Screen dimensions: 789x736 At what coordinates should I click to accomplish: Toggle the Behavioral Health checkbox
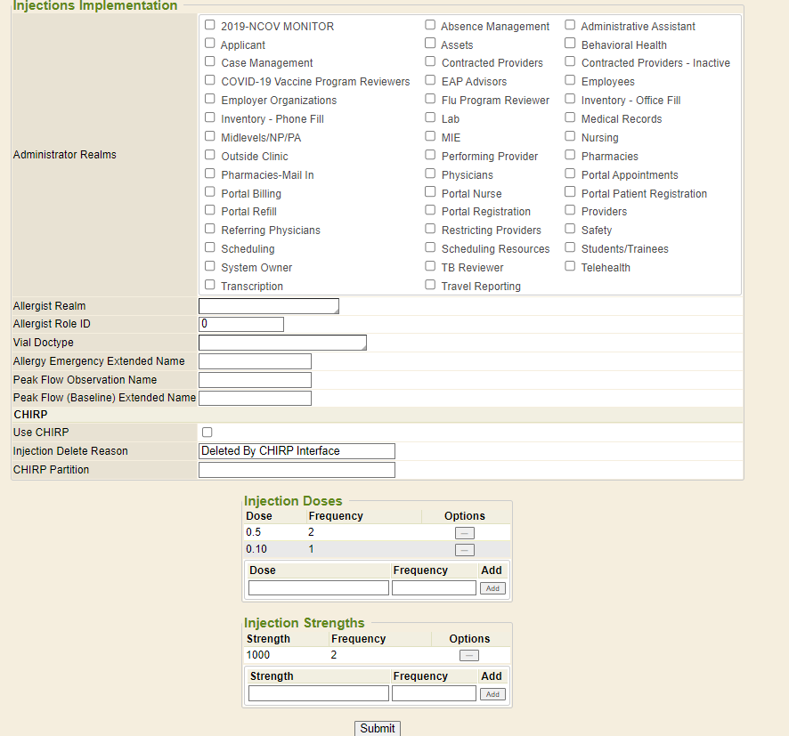point(570,44)
